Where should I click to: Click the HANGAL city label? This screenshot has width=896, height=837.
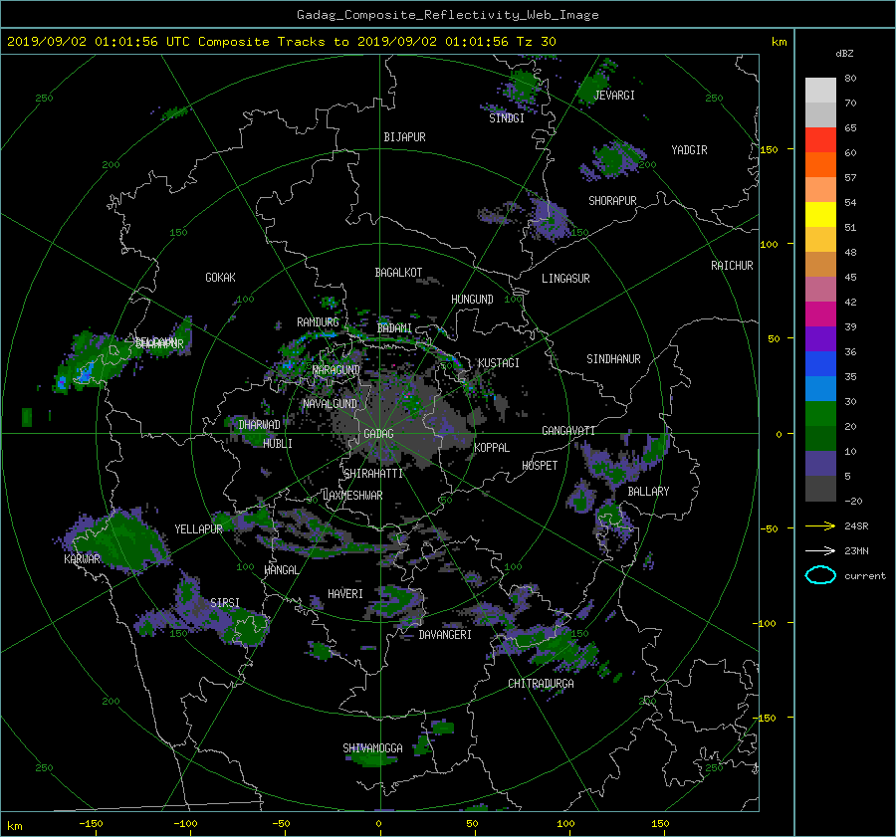pos(281,570)
